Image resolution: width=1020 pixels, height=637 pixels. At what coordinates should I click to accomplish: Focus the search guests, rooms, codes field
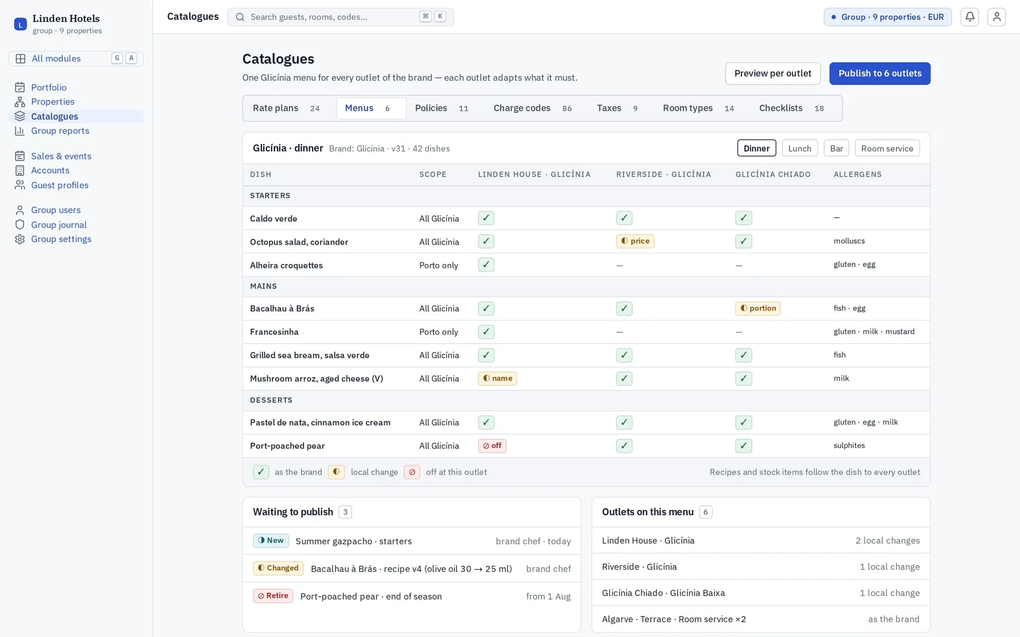point(340,17)
